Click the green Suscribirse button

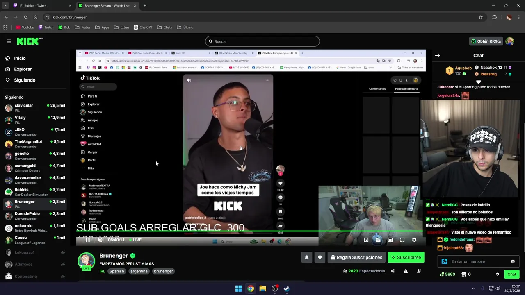click(406, 257)
